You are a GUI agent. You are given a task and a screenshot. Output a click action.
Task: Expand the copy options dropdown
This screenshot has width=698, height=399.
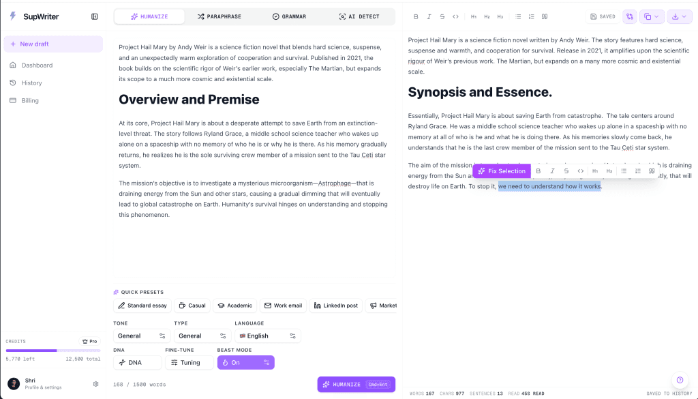tap(652, 16)
